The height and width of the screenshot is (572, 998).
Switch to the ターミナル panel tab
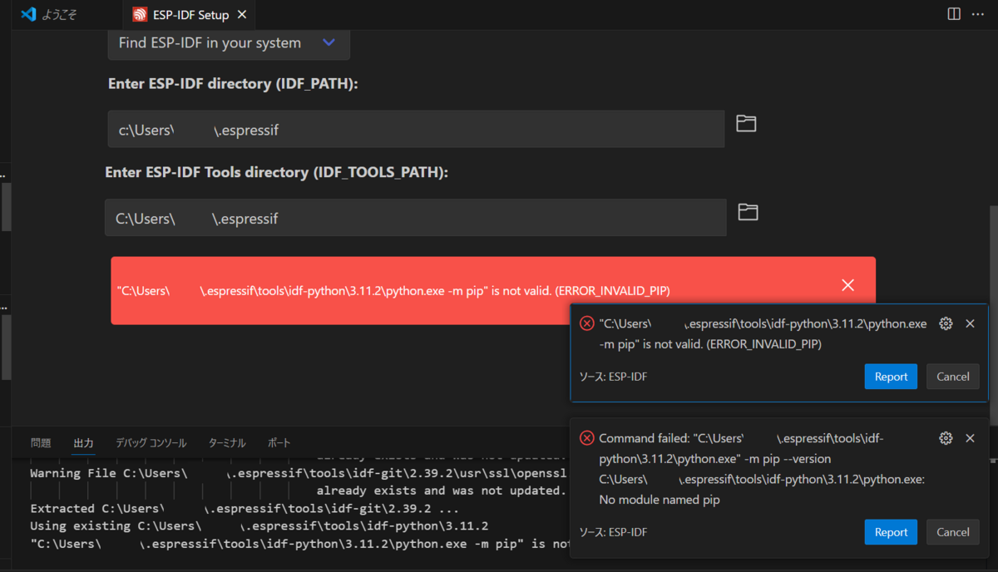point(227,443)
